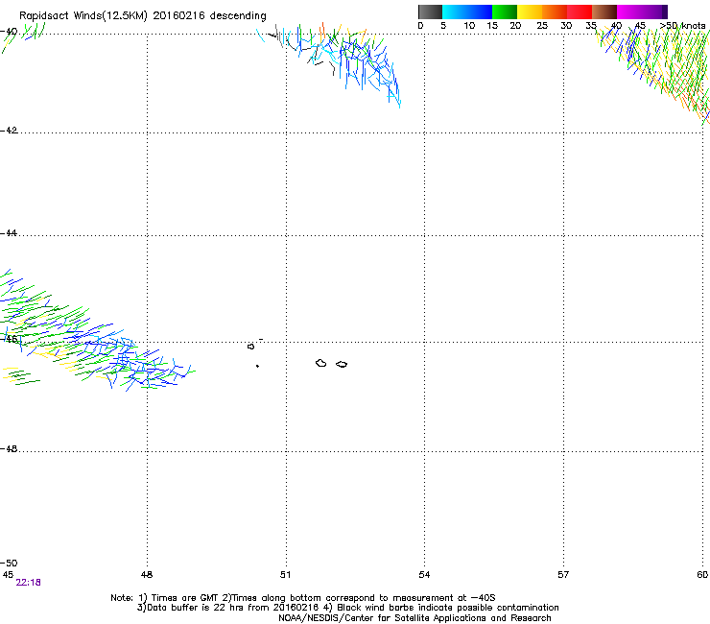Pick the brown 35-40 knots legend segment
Image resolution: width=710 pixels, height=624 pixels.
[604, 12]
